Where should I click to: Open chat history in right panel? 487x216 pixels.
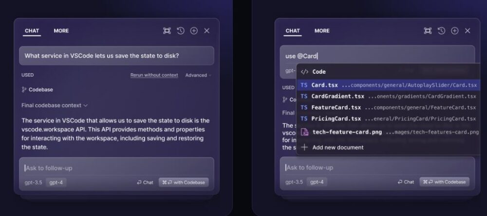(x=441, y=31)
